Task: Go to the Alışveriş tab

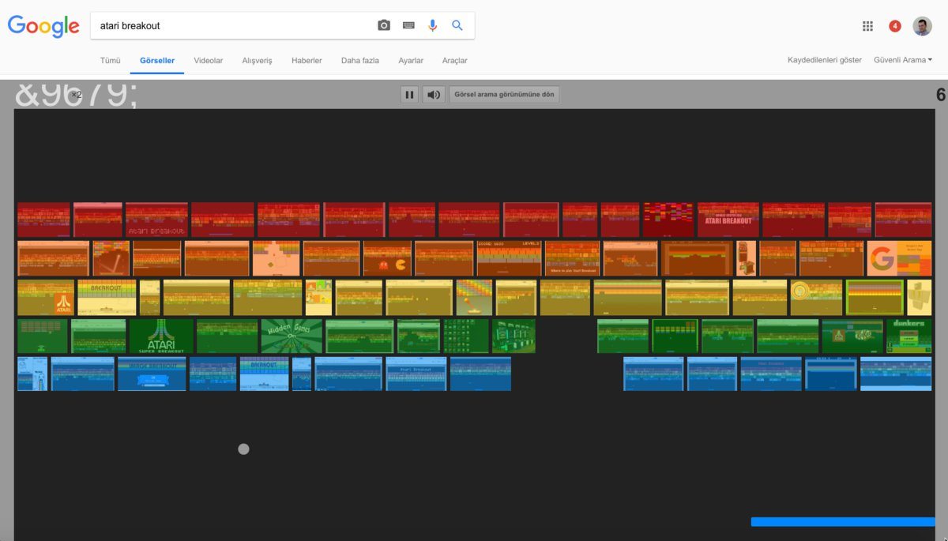Action: (257, 61)
